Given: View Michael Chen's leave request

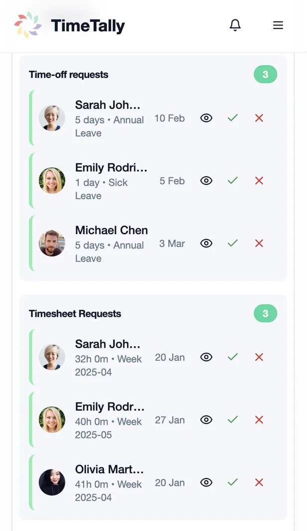Looking at the screenshot, I should click(x=206, y=244).
